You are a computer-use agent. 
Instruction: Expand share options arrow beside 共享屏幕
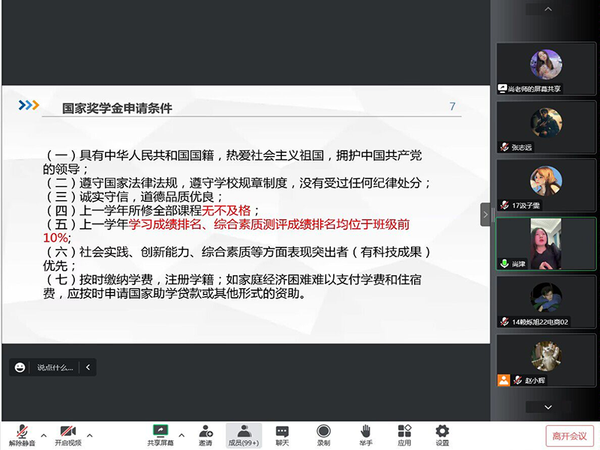tap(181, 435)
